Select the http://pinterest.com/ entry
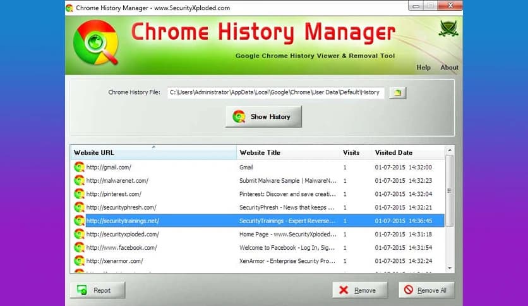 point(258,193)
